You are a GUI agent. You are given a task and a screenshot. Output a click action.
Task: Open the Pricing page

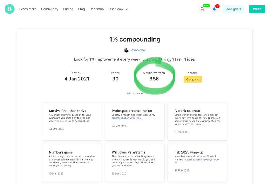click(68, 9)
